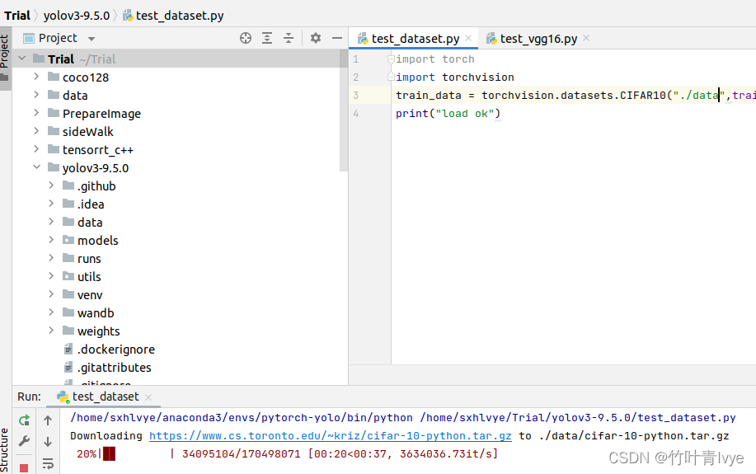Open the Project view dropdown
Viewport: 756px width, 474px height.
(92, 39)
